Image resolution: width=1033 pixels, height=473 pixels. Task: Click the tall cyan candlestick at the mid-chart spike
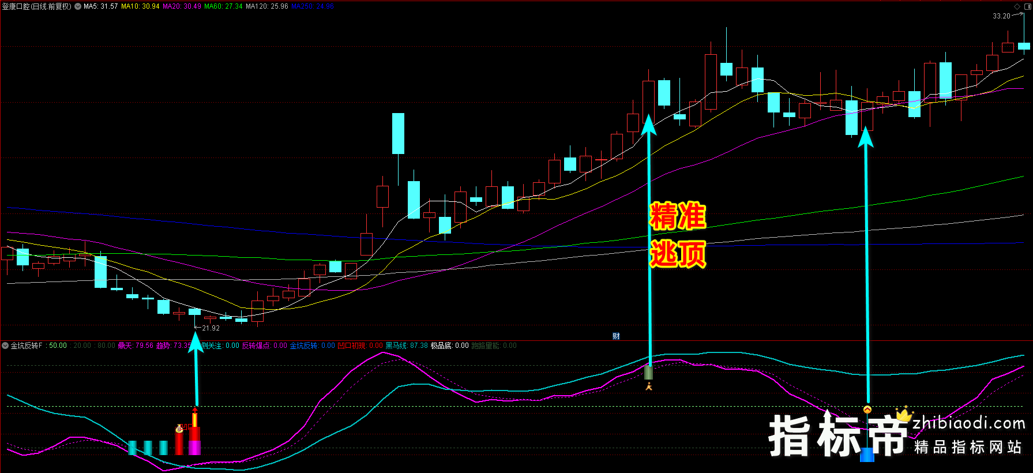coord(398,133)
